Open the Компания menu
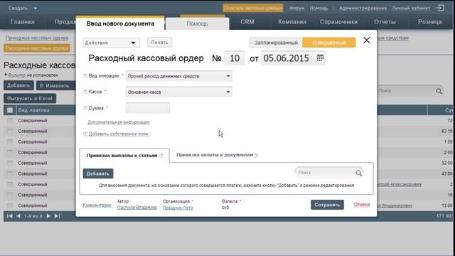Screen dimensions: 455x256 (x=292, y=22)
